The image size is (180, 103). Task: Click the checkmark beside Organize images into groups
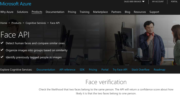2,50
